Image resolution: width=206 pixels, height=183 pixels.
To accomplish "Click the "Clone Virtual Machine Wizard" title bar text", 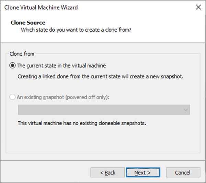I will tap(41, 7).
